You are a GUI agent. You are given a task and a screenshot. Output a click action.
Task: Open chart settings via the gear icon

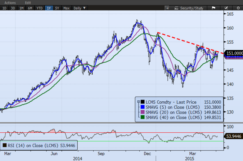tap(238, 8)
